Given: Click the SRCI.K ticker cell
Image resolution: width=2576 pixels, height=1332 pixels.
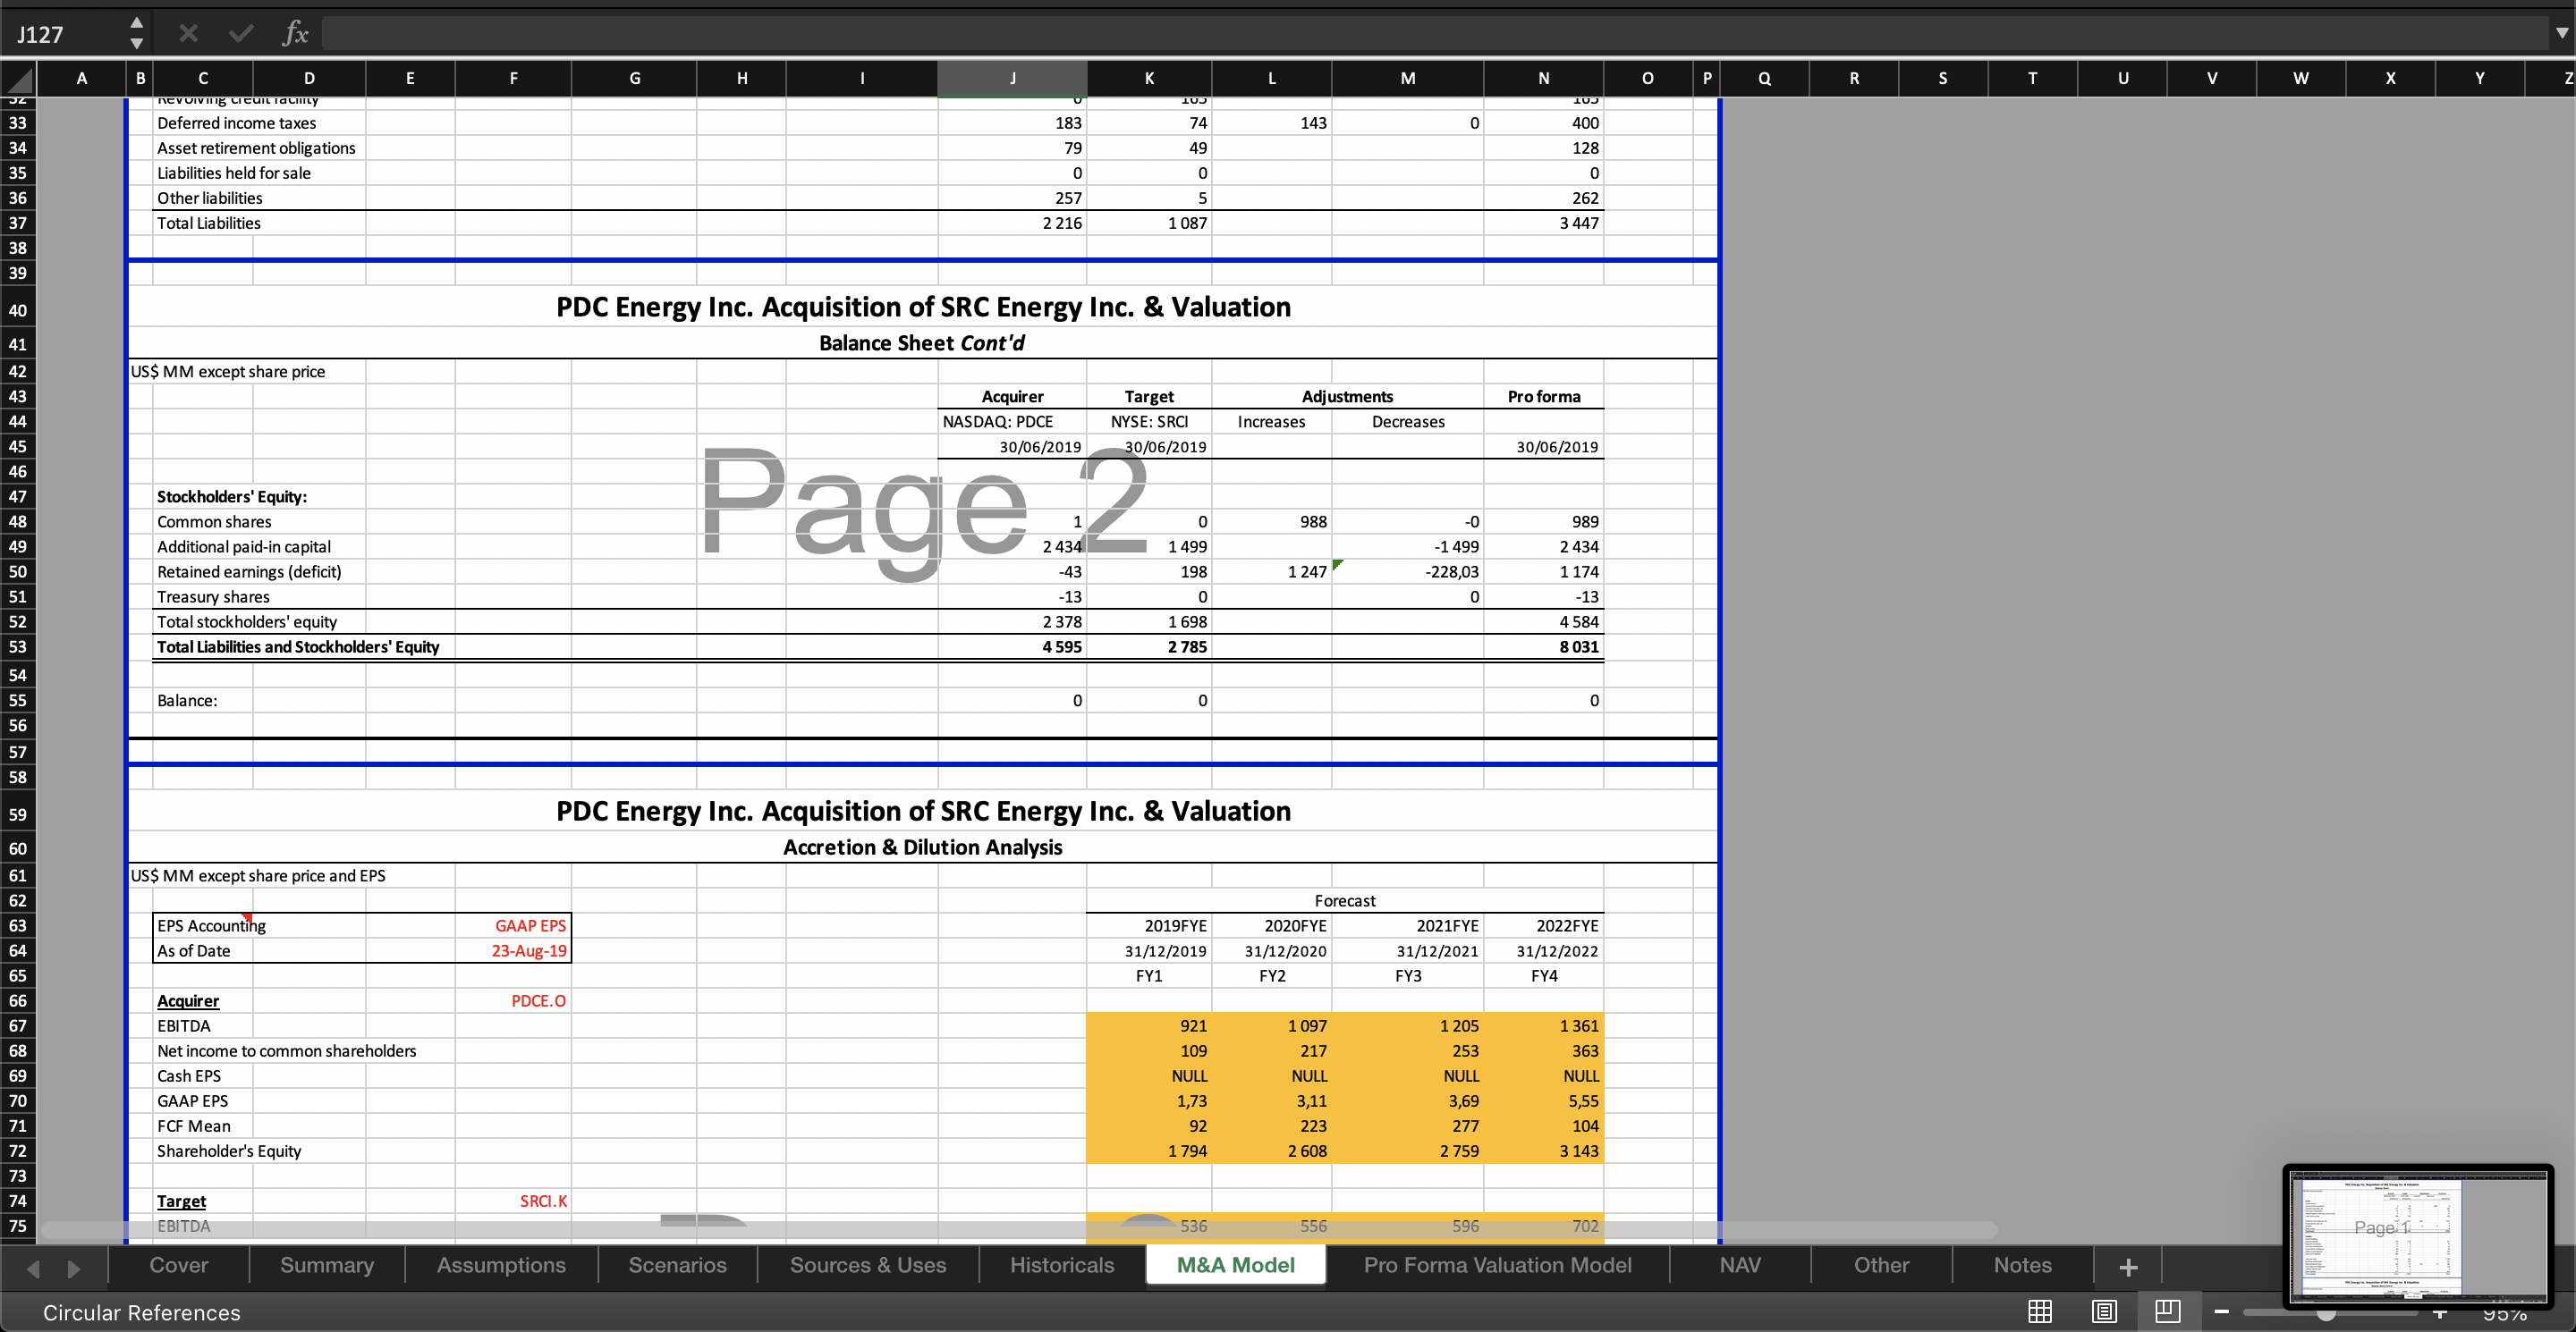Looking at the screenshot, I should pyautogui.click(x=513, y=1200).
